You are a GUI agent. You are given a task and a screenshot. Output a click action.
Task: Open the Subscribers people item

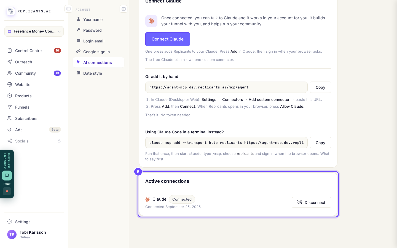[x=34, y=118]
